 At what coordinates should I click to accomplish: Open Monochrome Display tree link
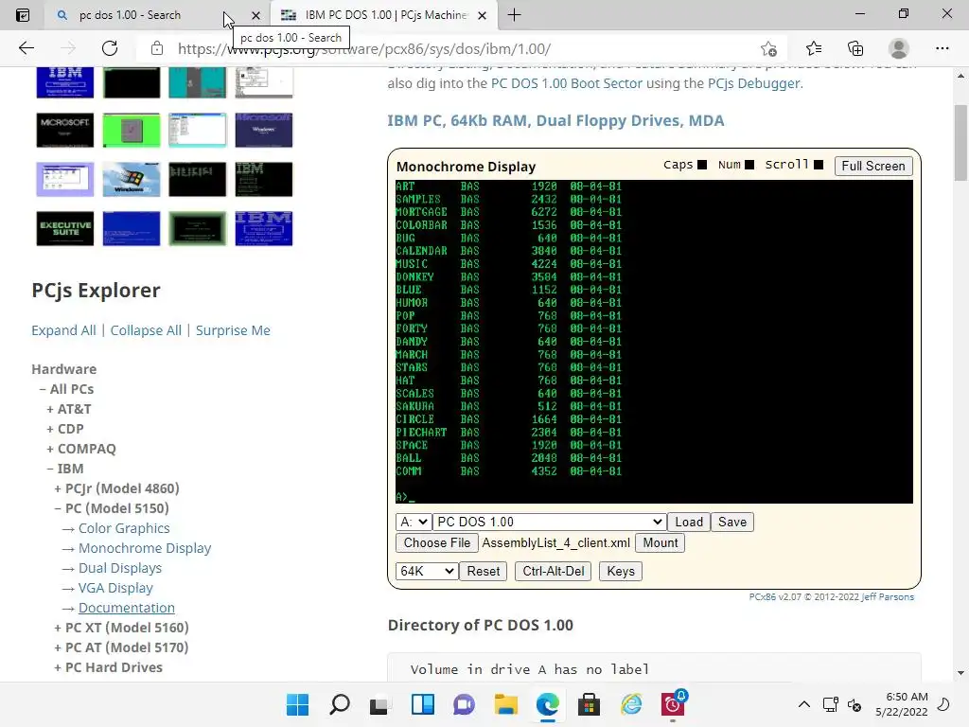(x=145, y=548)
